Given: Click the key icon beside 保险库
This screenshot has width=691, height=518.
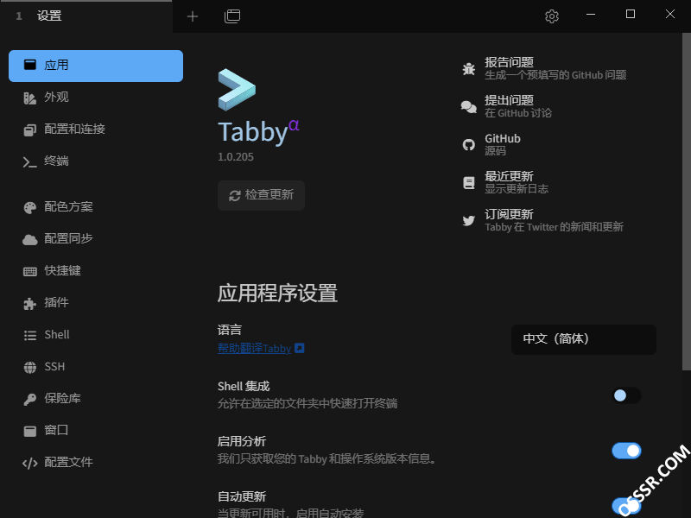Looking at the screenshot, I should (x=30, y=399).
